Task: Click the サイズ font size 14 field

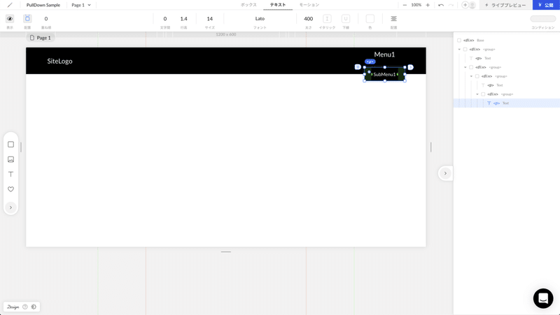Action: coord(209,19)
